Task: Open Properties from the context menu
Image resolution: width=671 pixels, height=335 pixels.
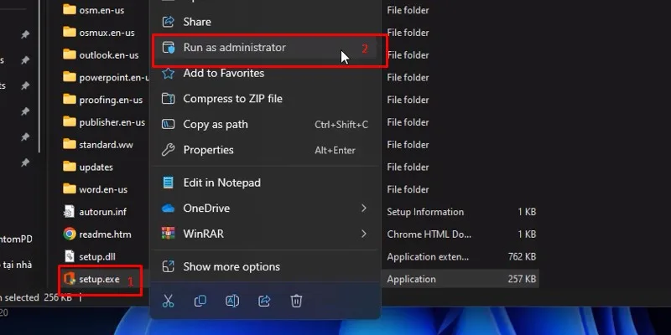Action: pos(265,150)
